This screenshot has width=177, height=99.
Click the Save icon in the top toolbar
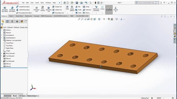click(x=77, y=3)
